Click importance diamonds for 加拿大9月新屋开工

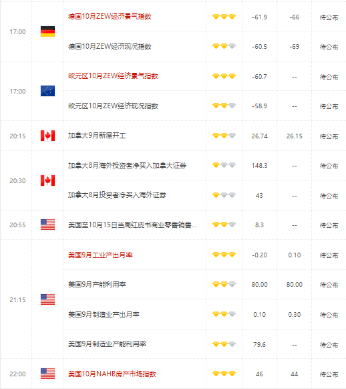[x=224, y=136]
